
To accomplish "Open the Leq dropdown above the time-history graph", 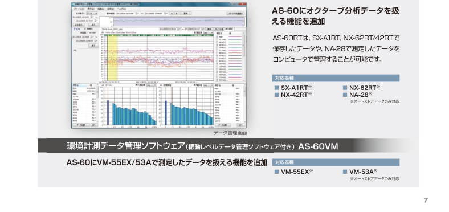I will coord(208,32).
